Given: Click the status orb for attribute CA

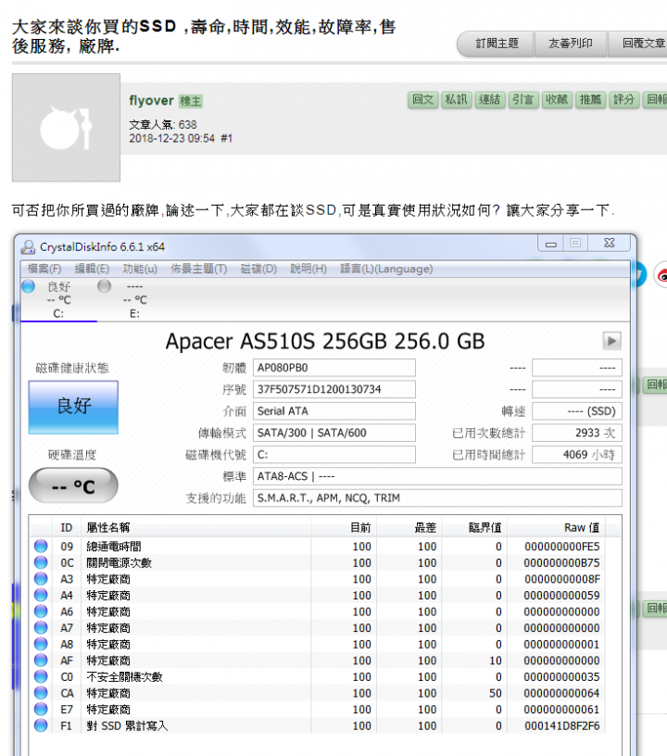Looking at the screenshot, I should 41,693.
